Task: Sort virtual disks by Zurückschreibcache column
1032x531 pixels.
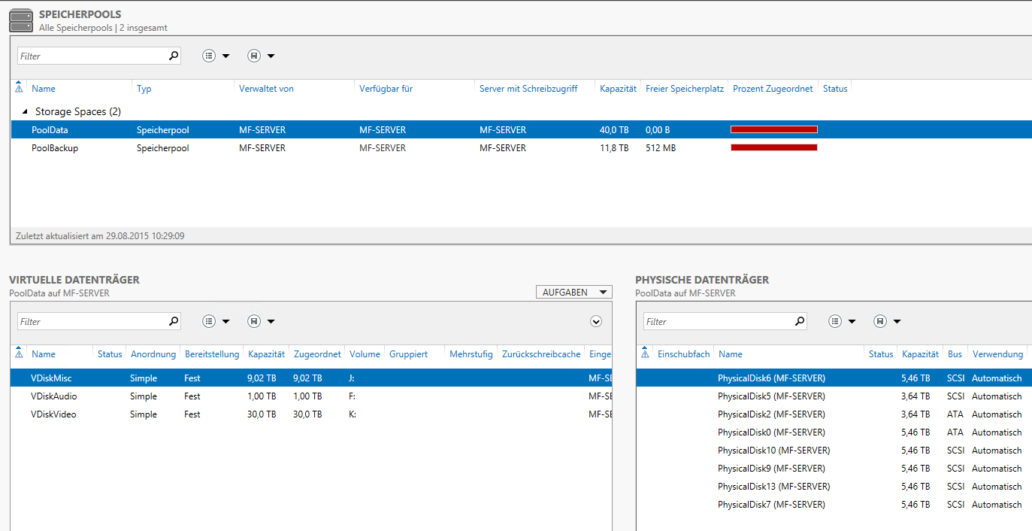Action: pyautogui.click(x=541, y=354)
